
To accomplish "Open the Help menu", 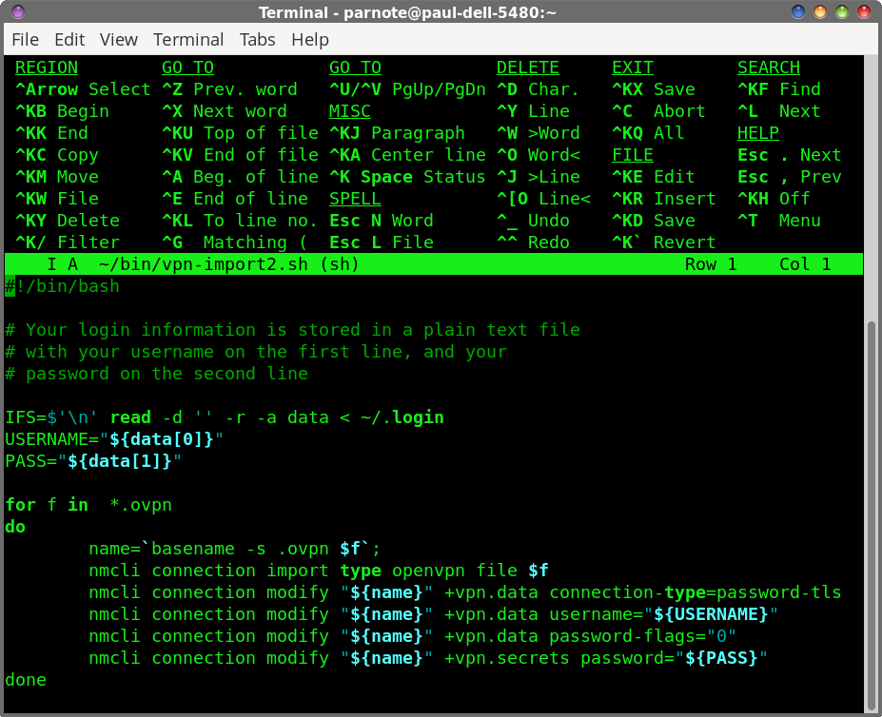I will click(309, 40).
